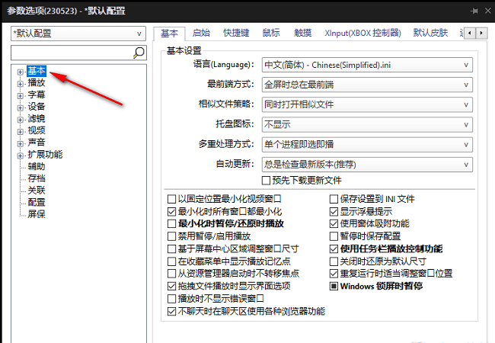Screen dimensions: 495x343
Task: Toggle 使用任务栏播放控制功能 checkbox
Action: click(334, 249)
